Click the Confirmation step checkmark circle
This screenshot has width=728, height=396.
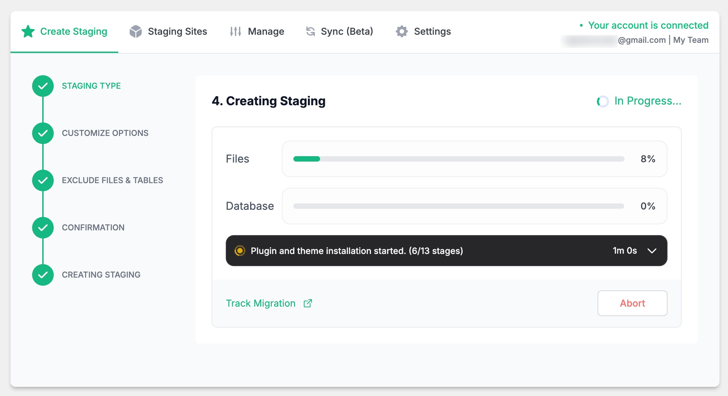(43, 228)
